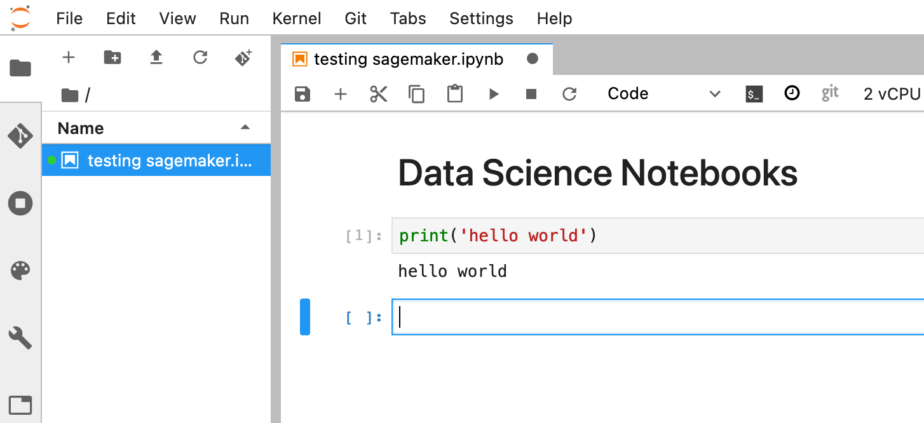Save the notebook using the save icon

[x=302, y=93]
